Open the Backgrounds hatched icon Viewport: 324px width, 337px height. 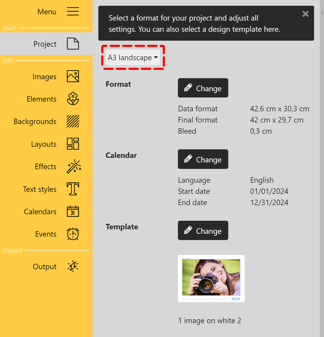73,121
